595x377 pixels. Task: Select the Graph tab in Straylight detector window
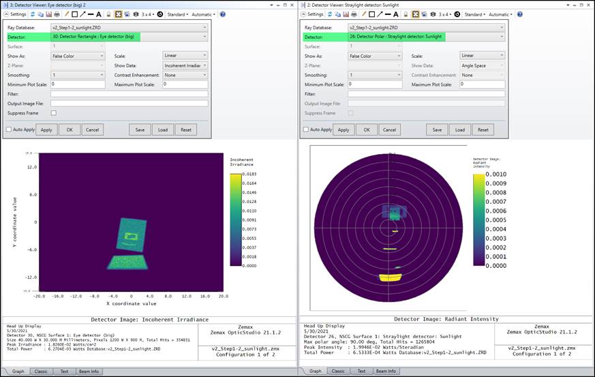pyautogui.click(x=315, y=371)
